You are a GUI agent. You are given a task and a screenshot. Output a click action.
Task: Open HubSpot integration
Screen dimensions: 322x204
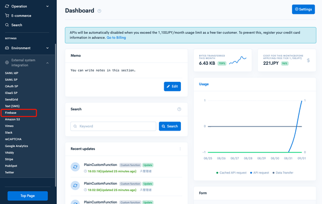pyautogui.click(x=11, y=165)
